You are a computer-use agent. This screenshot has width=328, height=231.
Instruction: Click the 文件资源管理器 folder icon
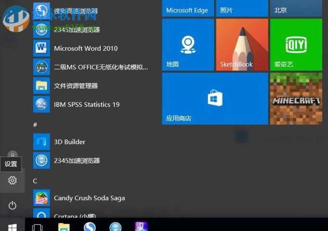point(41,86)
